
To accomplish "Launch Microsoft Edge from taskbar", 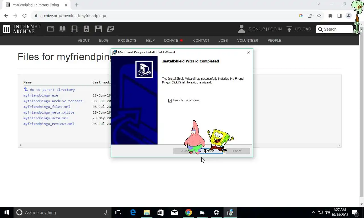I will click(133, 212).
